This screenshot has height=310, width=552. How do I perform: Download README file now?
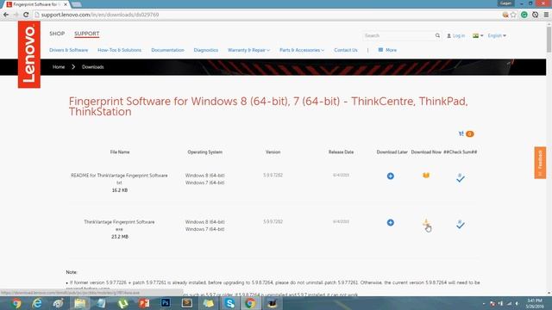point(426,175)
